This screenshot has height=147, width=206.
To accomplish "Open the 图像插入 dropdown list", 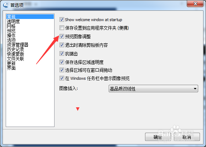I will click(153, 89).
